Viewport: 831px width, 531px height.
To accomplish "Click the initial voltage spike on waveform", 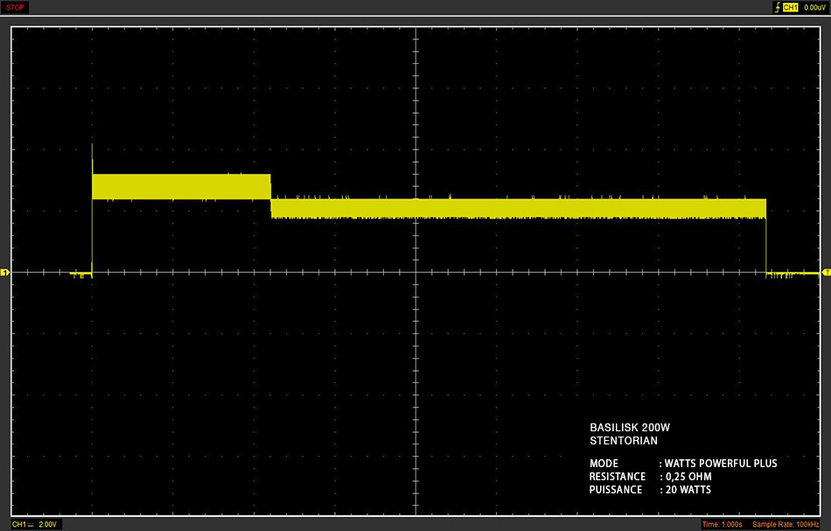I will coord(92,158).
